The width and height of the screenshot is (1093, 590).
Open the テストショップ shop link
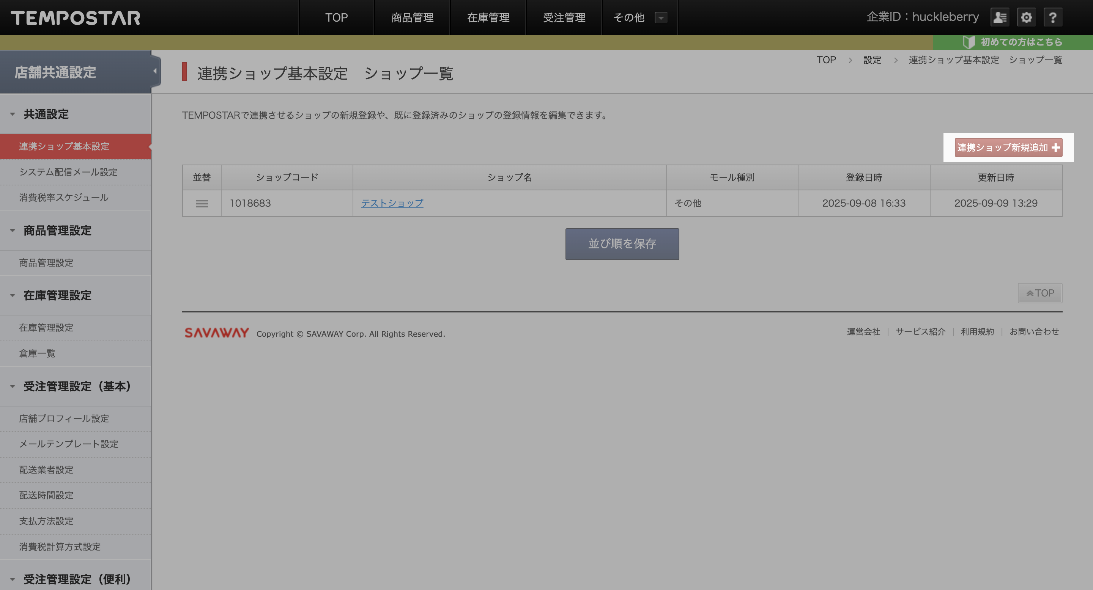point(392,203)
